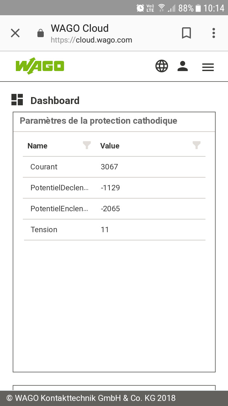228x406 pixels.
Task: Open the user account profile icon
Action: pos(183,66)
